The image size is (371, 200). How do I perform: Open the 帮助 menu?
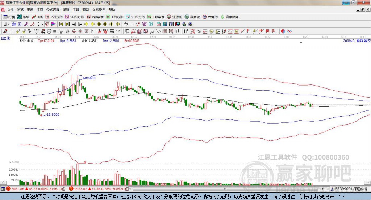coord(112,10)
